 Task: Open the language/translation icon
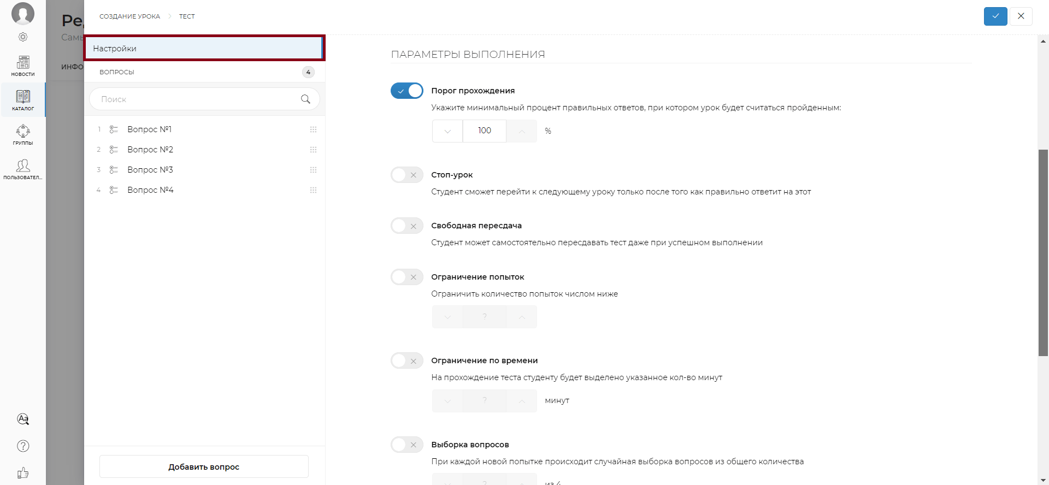tap(23, 419)
